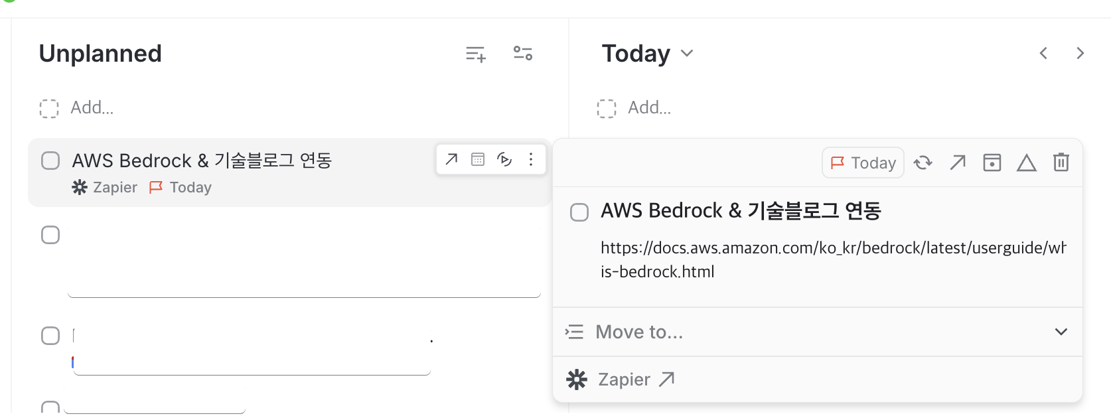Click Add... field under Today column
Image resolution: width=1111 pixels, height=416 pixels.
[649, 107]
